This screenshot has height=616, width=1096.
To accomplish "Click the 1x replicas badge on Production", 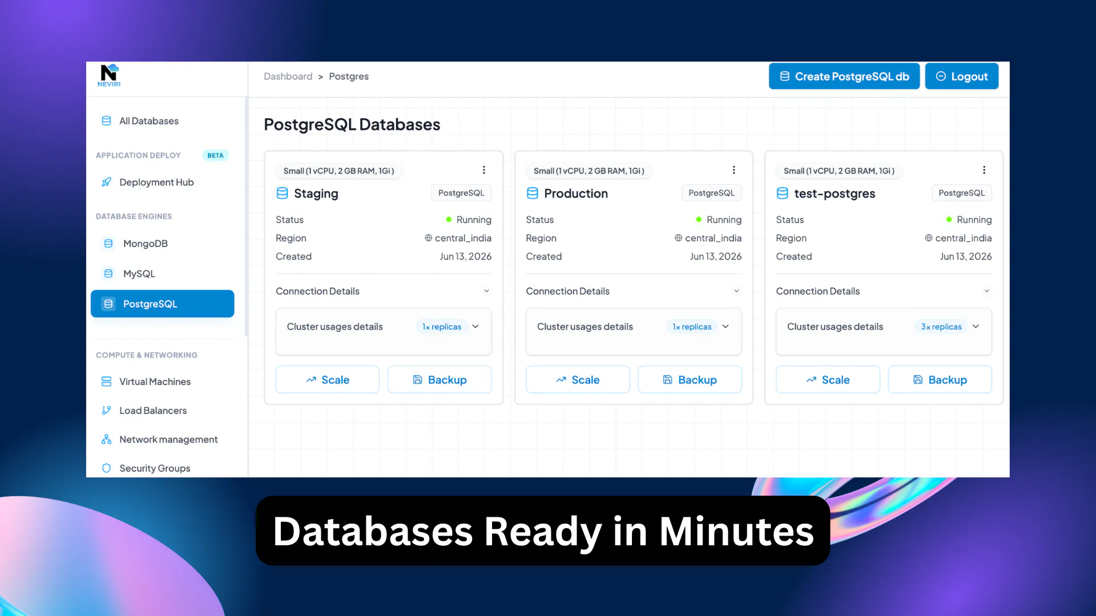I will (692, 327).
